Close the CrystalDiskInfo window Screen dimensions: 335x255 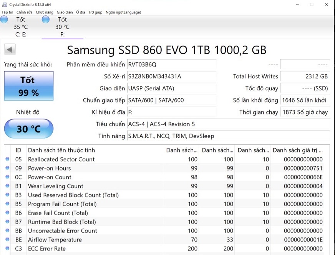click(x=326, y=4)
